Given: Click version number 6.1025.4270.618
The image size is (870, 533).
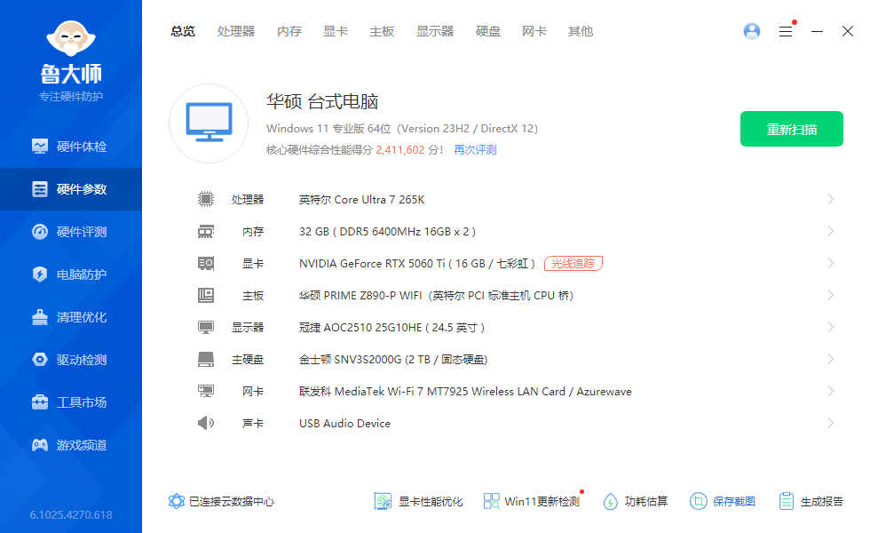Looking at the screenshot, I should (x=71, y=514).
